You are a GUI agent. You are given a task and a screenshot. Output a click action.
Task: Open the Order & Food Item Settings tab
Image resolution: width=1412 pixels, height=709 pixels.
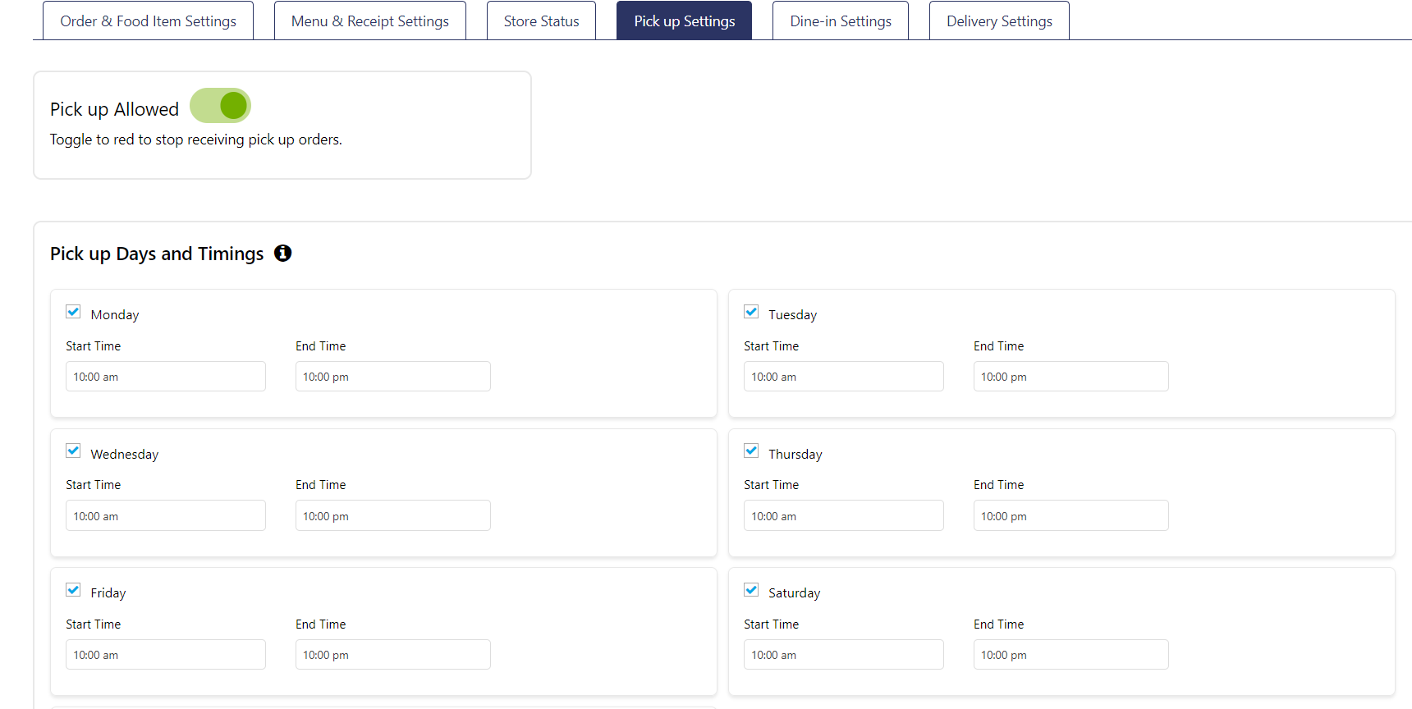pos(148,21)
